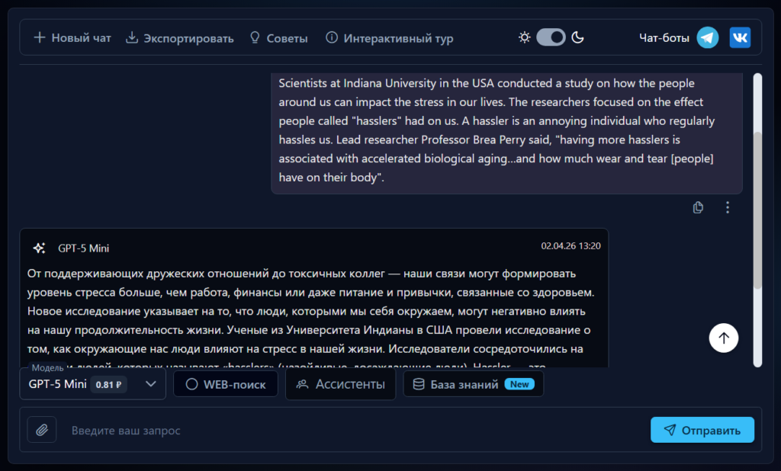Open the Telegram chat-bot icon

(707, 37)
